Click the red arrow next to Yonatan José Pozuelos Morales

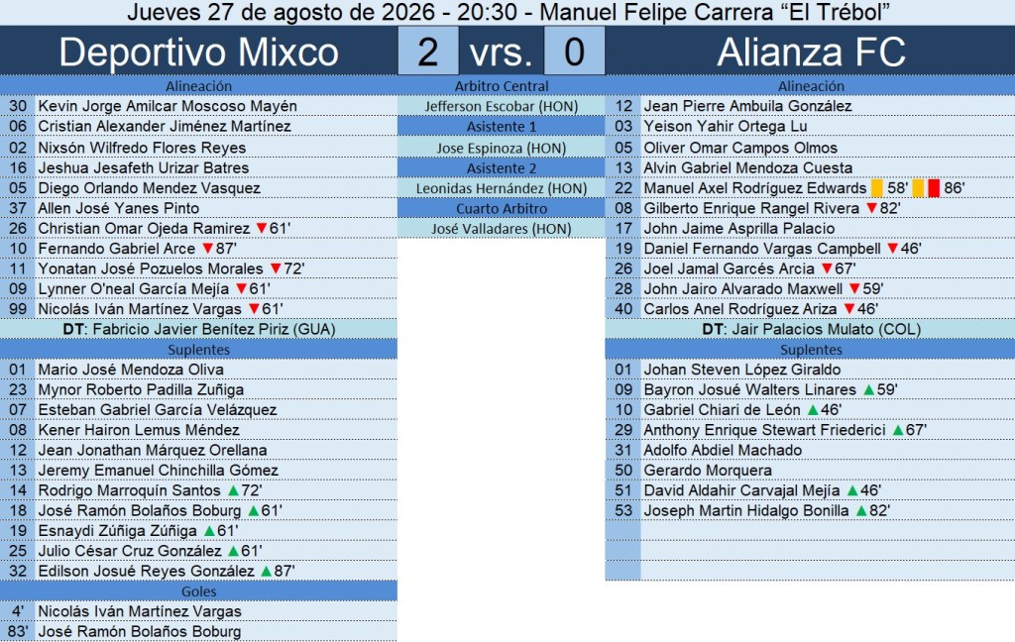point(276,268)
